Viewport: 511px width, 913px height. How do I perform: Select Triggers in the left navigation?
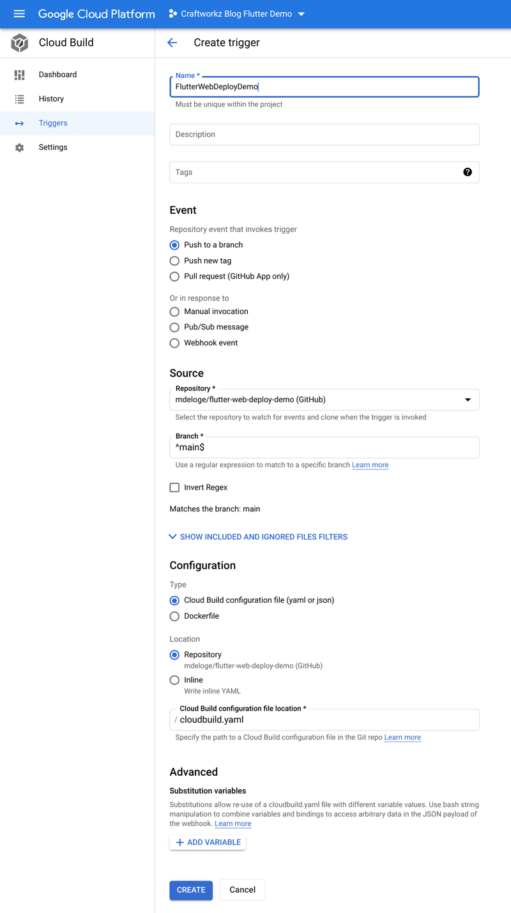(x=53, y=123)
